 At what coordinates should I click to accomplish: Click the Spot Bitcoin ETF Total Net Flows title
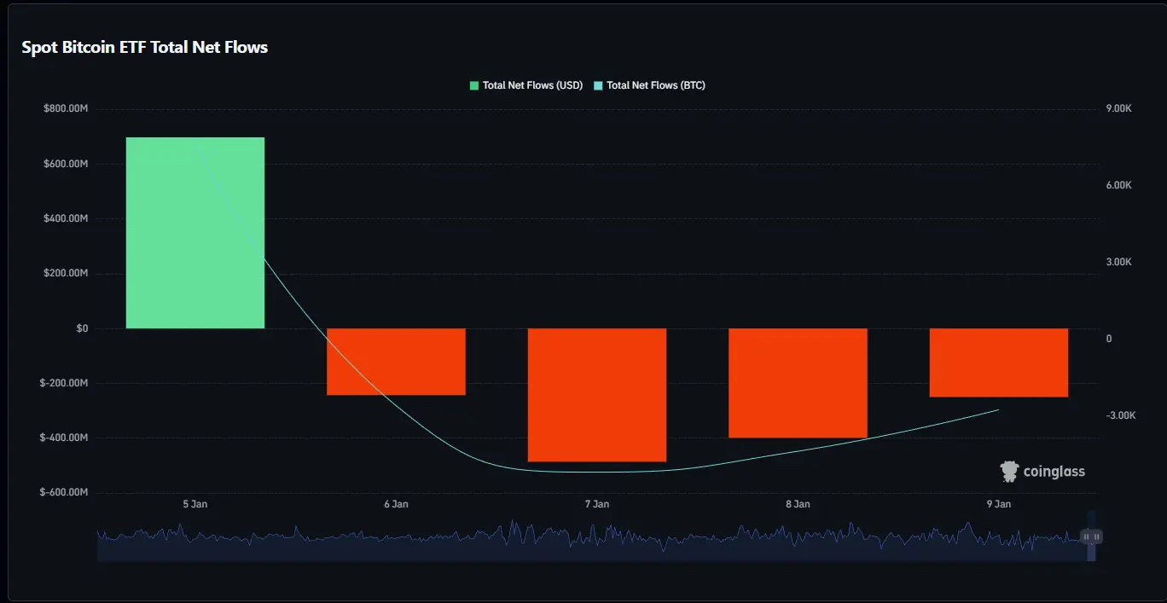[x=145, y=48]
